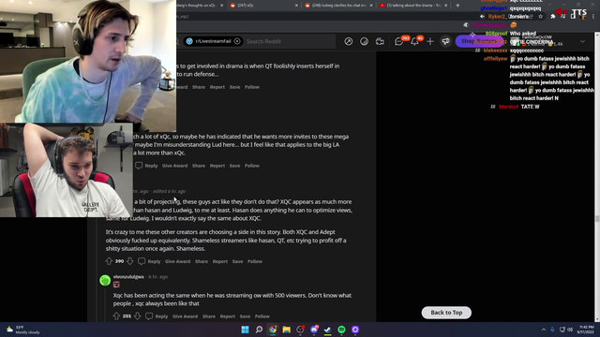This screenshot has height=337, width=600.
Task: Toggle Follow on the 390-point comment
Action: (x=255, y=261)
